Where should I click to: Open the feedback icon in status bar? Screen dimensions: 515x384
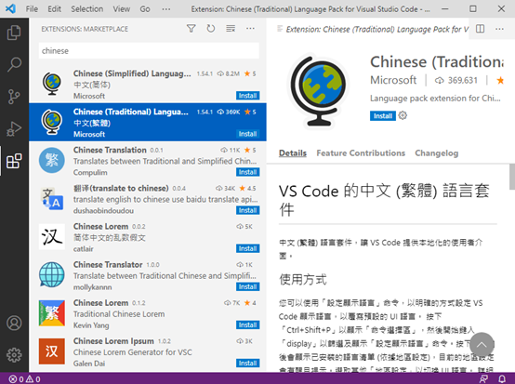click(x=483, y=379)
